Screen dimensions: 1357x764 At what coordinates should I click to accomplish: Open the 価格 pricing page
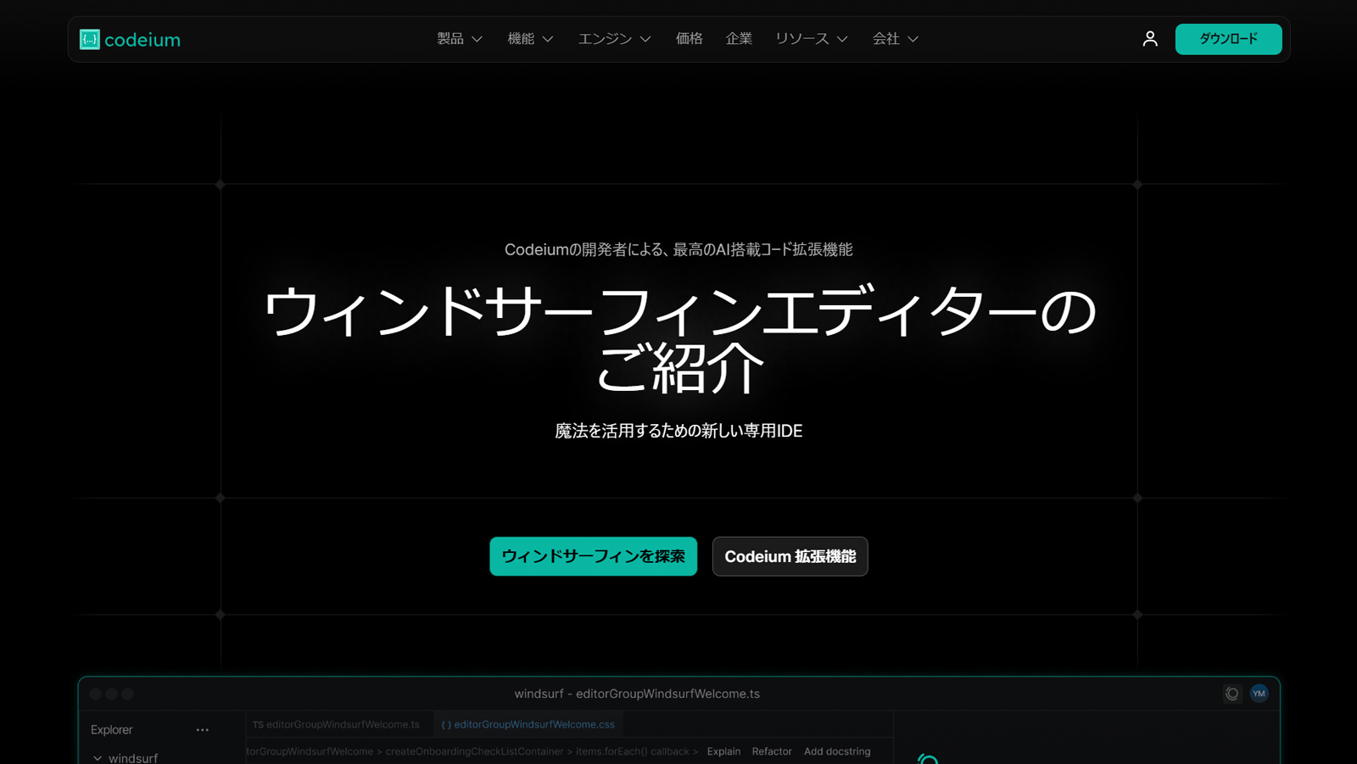click(689, 39)
